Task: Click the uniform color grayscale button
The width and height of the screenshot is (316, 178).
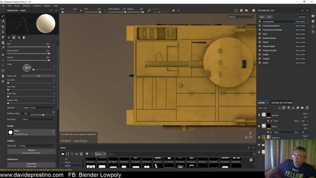Action: [31, 165]
